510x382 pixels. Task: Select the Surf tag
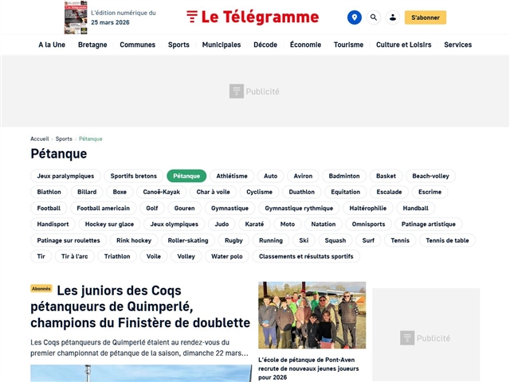(x=368, y=240)
